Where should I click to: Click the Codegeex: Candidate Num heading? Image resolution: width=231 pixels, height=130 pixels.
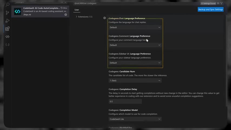(122, 71)
